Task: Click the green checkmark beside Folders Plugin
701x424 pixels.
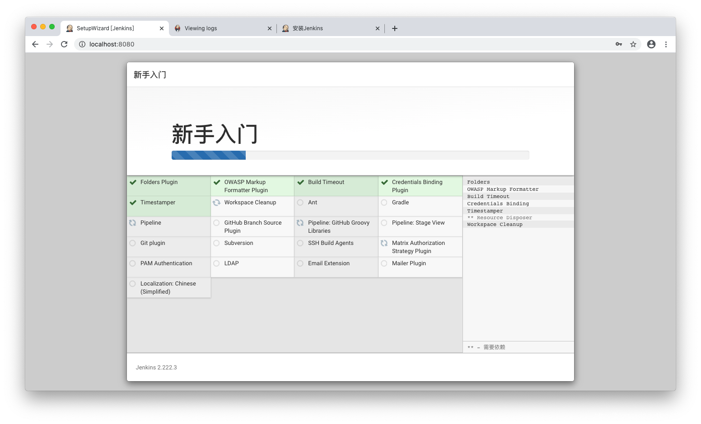Action: (133, 182)
